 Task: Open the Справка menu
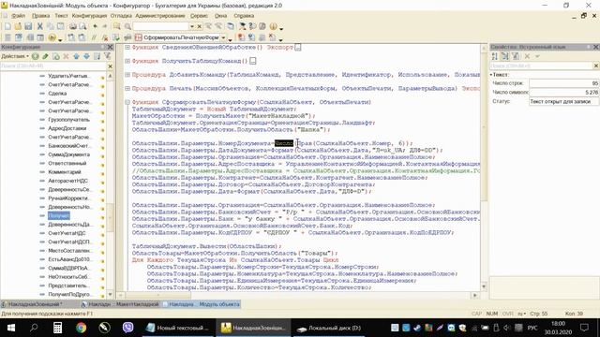click(244, 16)
